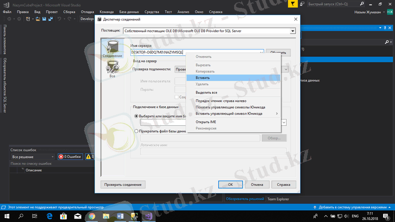The image size is (395, 222).
Task: Open the feedback icon beside quick launch
Action: (x=302, y=4)
